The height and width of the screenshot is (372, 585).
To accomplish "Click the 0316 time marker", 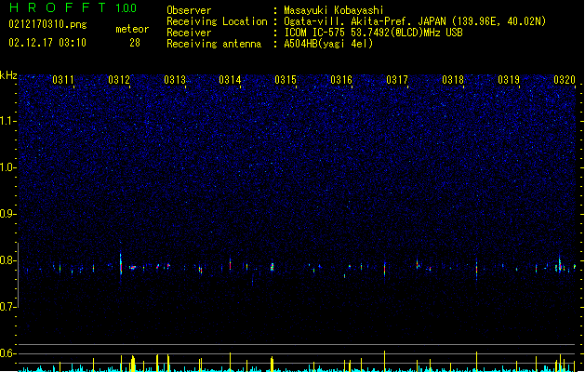I will (x=341, y=80).
